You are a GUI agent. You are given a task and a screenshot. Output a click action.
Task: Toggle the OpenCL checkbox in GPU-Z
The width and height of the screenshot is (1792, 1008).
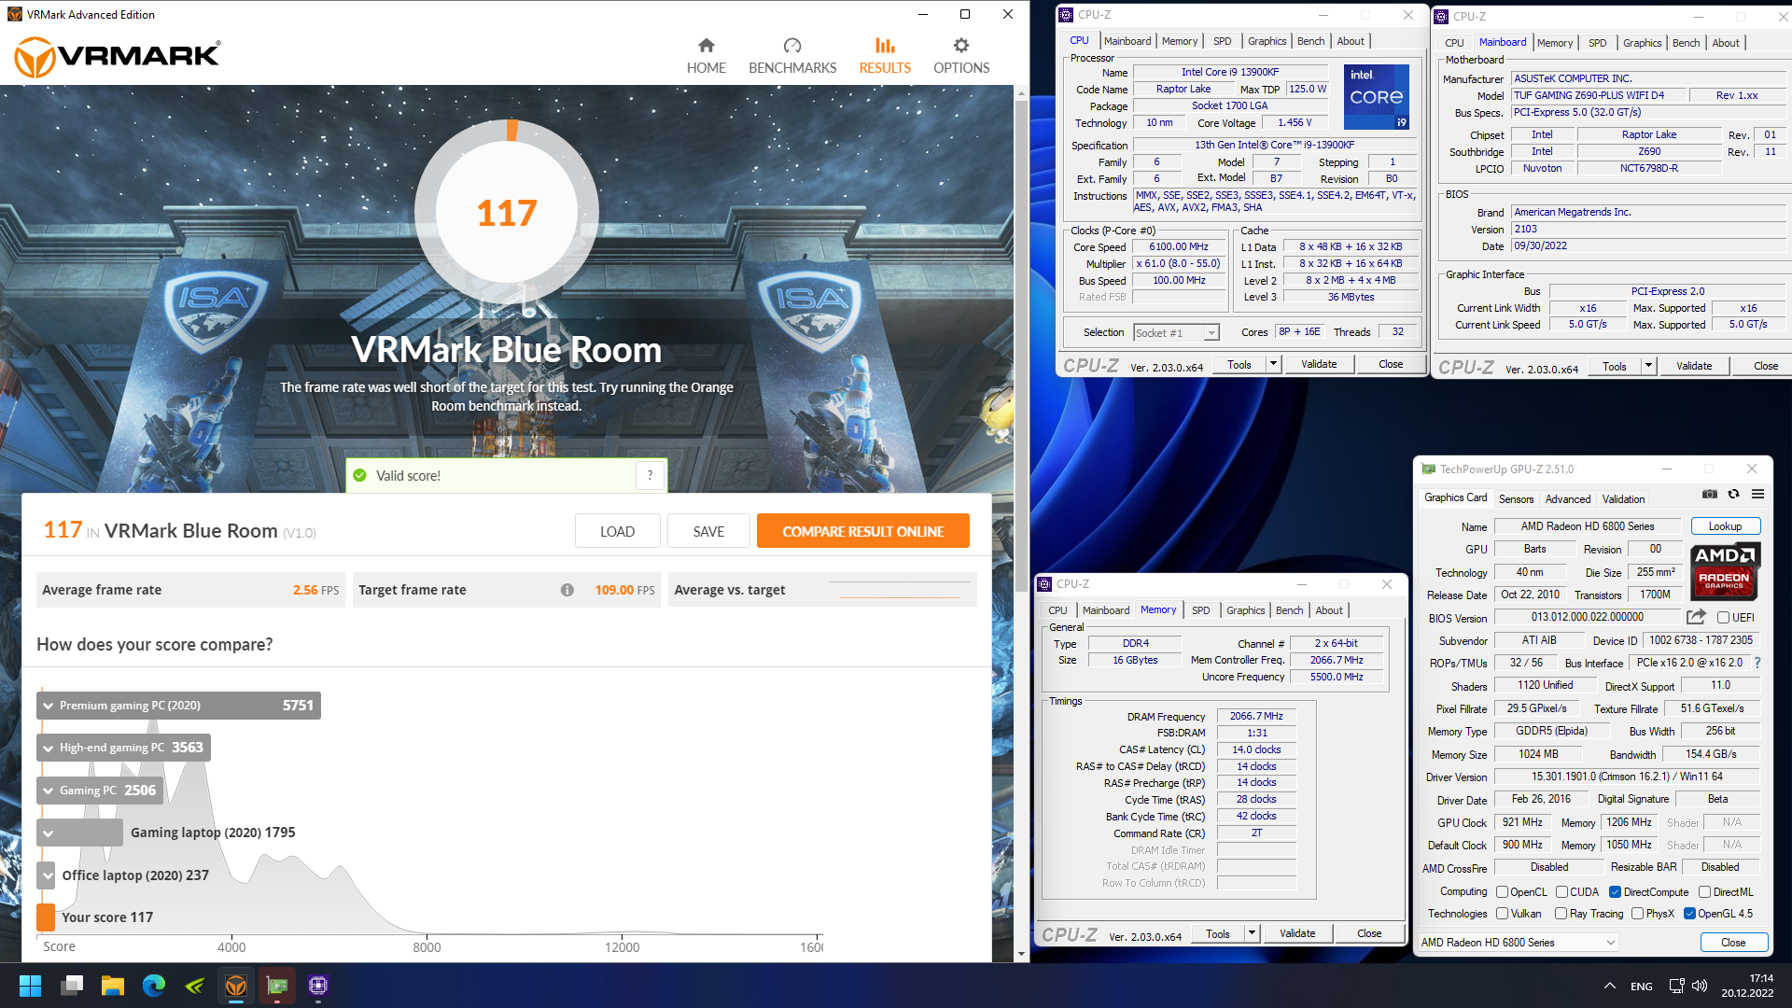1503,892
